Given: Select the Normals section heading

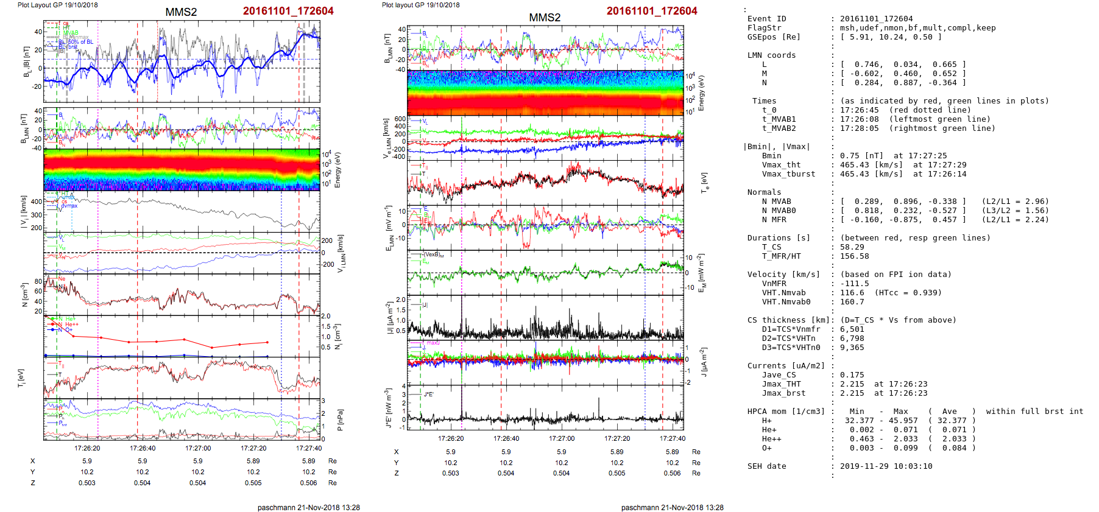Looking at the screenshot, I should pyautogui.click(x=764, y=192).
